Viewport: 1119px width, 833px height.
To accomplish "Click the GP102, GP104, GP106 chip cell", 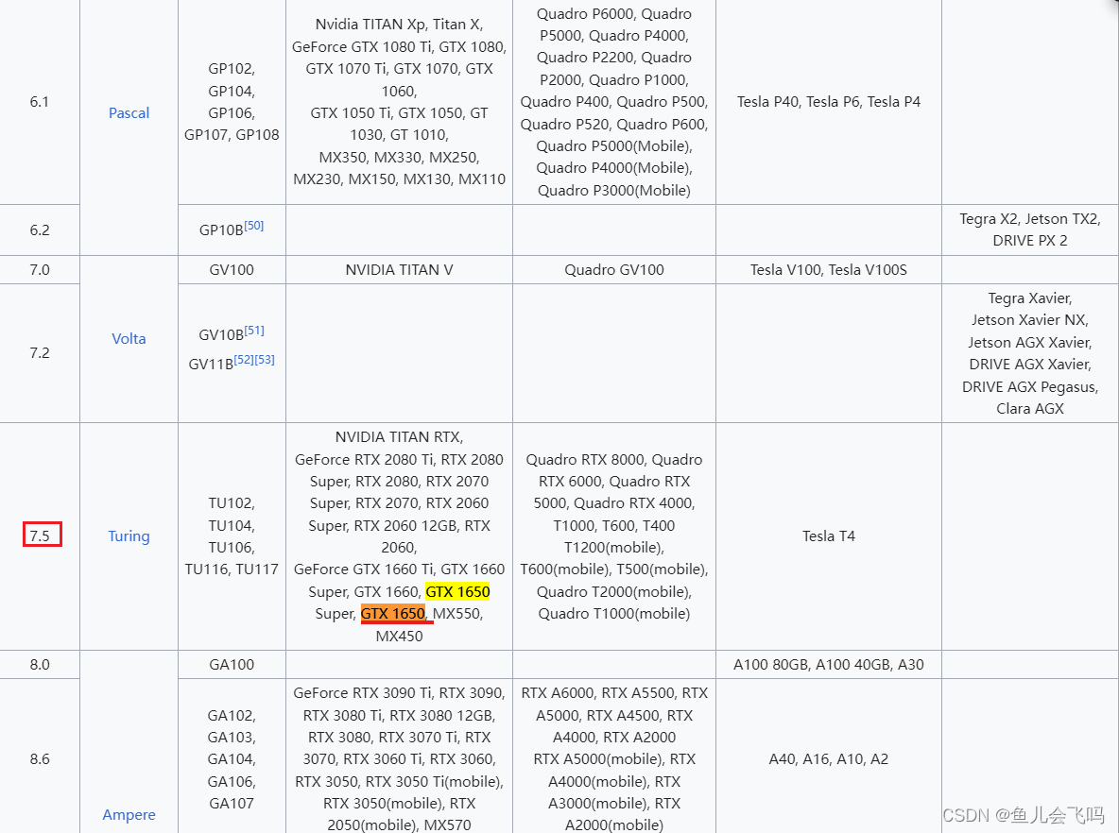I will 232,102.
